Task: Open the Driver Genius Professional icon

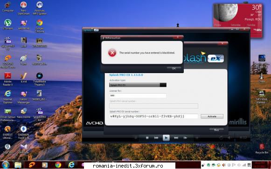Action: 8,115
